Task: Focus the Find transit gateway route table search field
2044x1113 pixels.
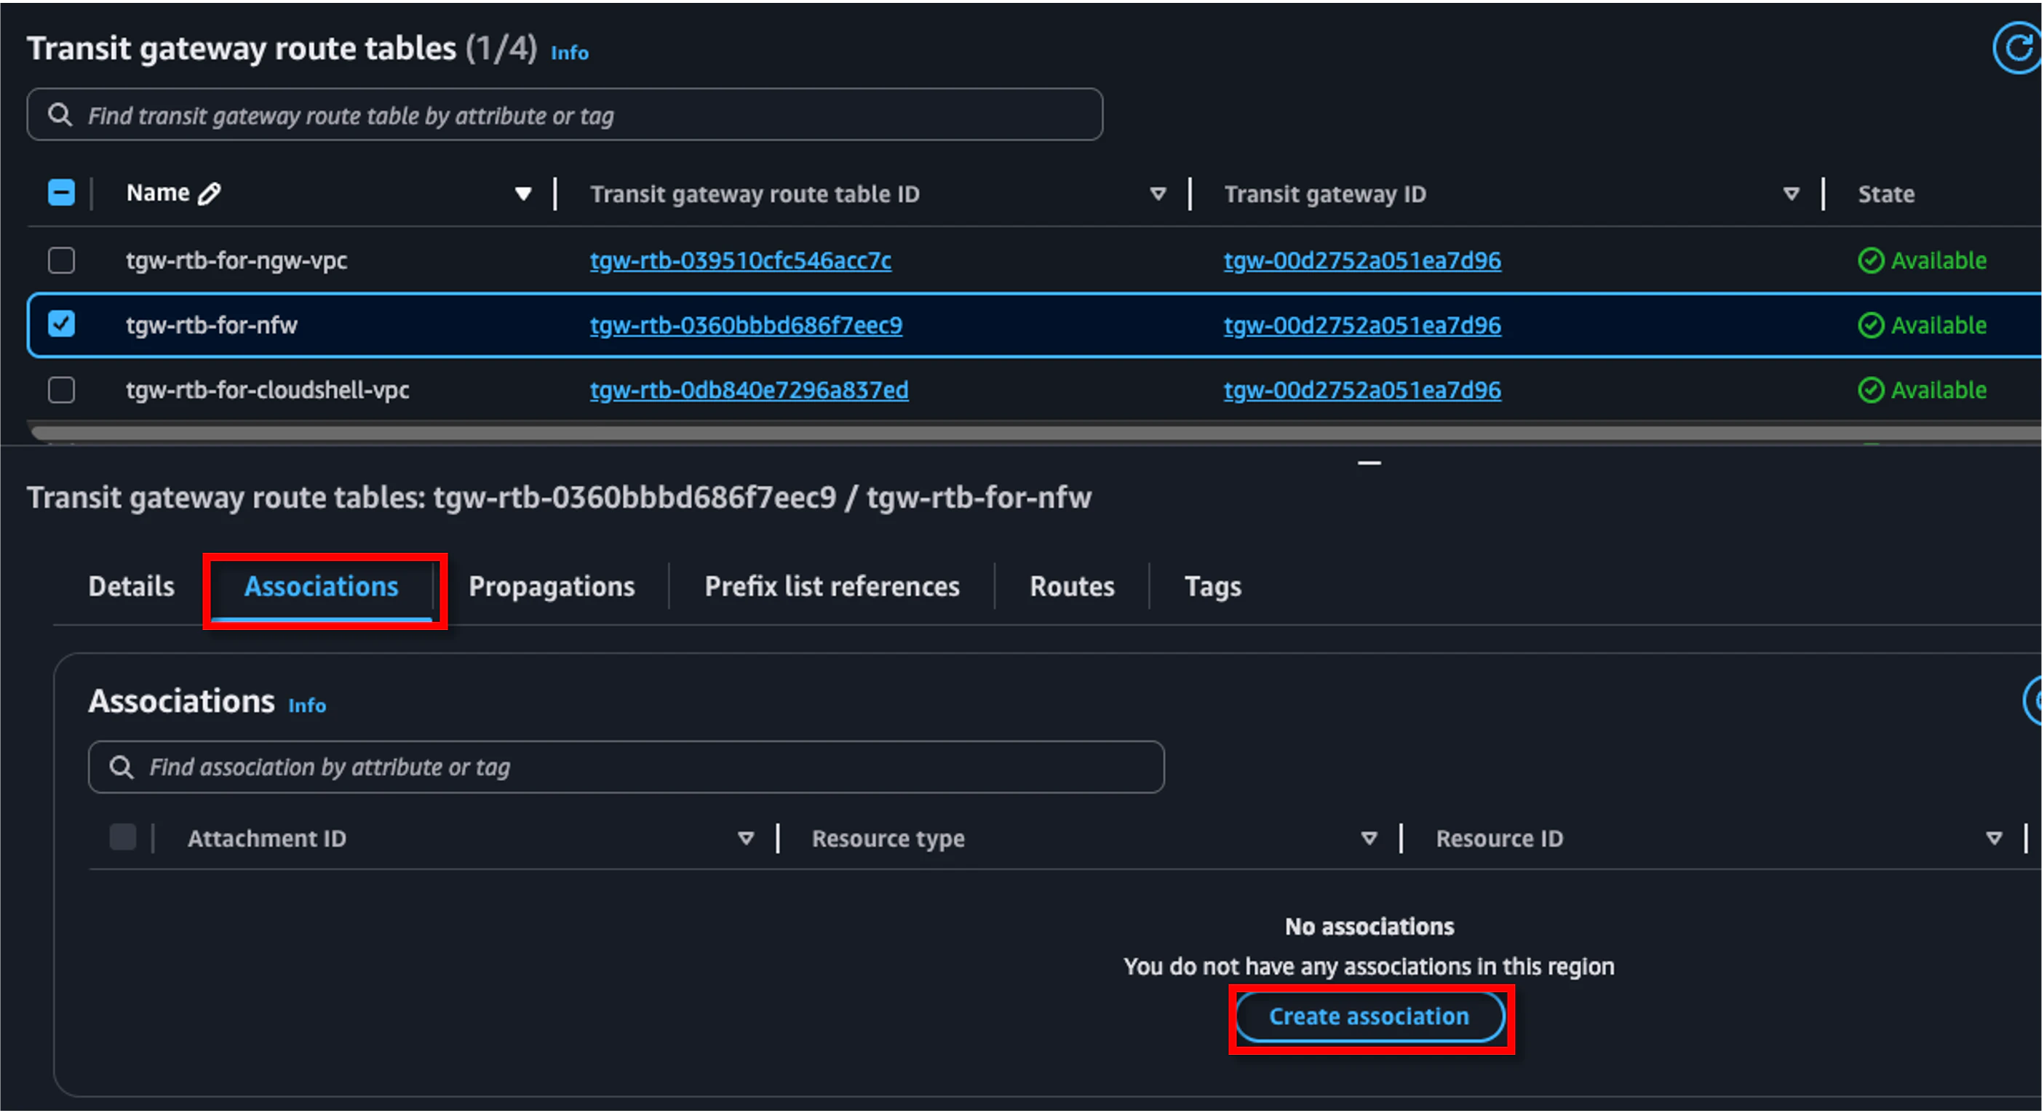Action: 564,115
